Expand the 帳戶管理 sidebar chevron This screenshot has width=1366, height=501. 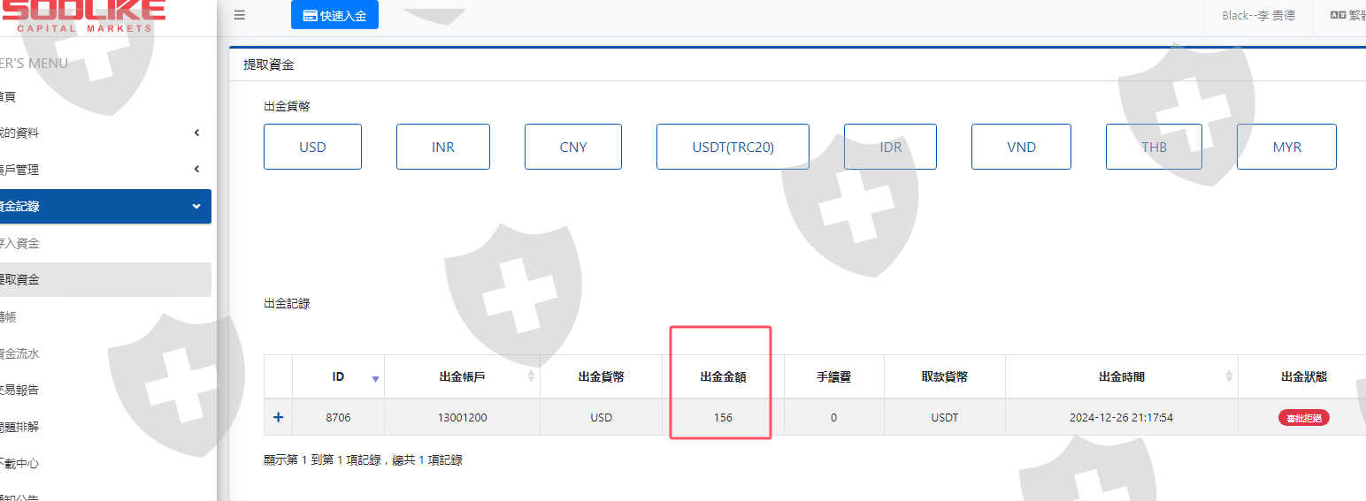tap(196, 170)
